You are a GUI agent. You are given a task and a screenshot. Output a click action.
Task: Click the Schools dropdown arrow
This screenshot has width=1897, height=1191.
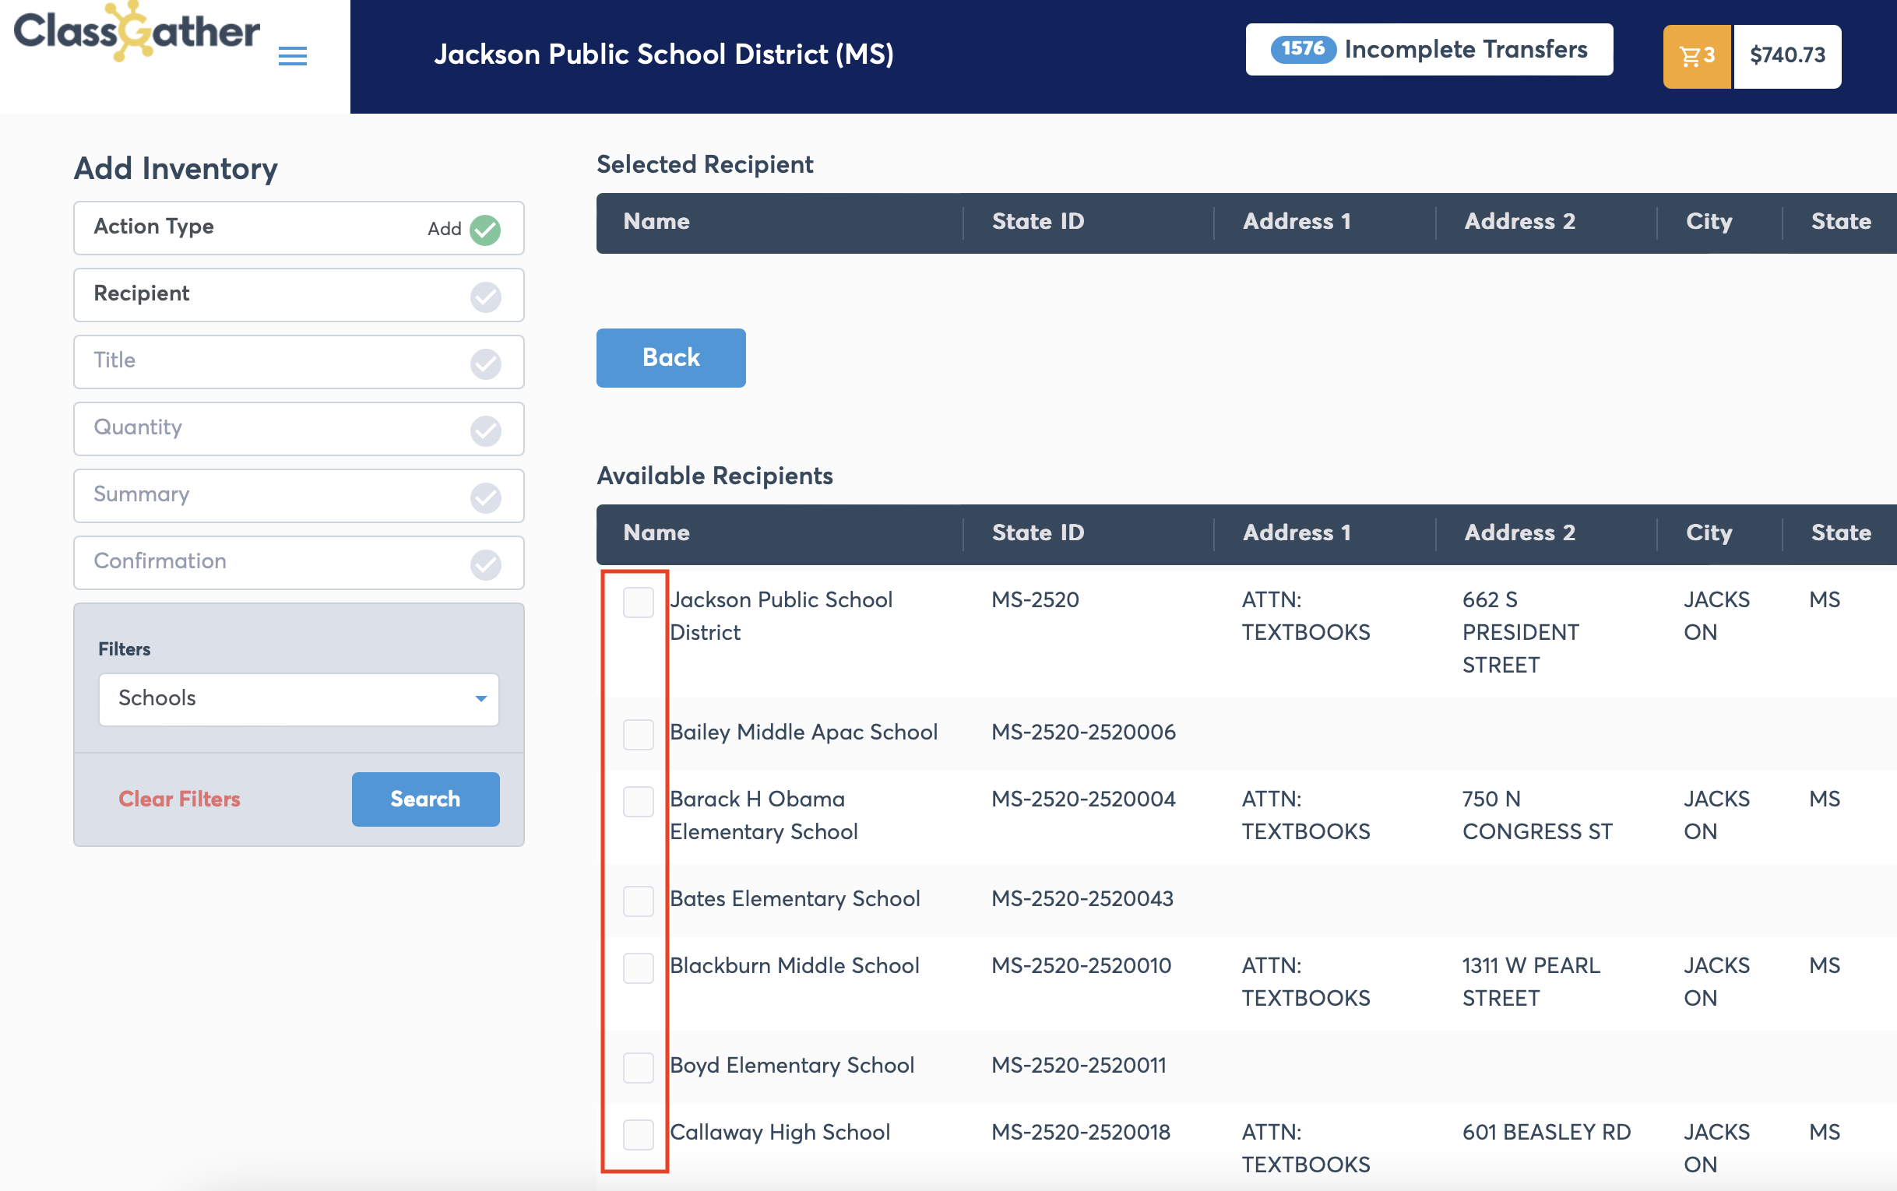(x=480, y=699)
